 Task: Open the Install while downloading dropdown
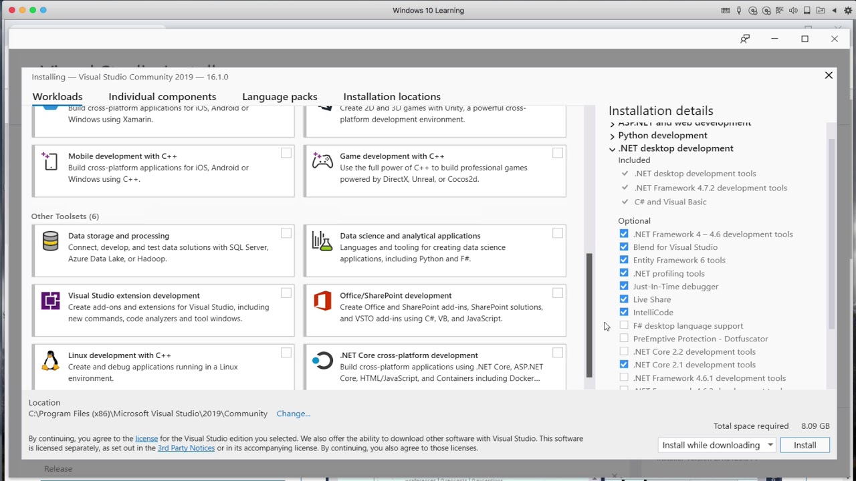point(716,445)
